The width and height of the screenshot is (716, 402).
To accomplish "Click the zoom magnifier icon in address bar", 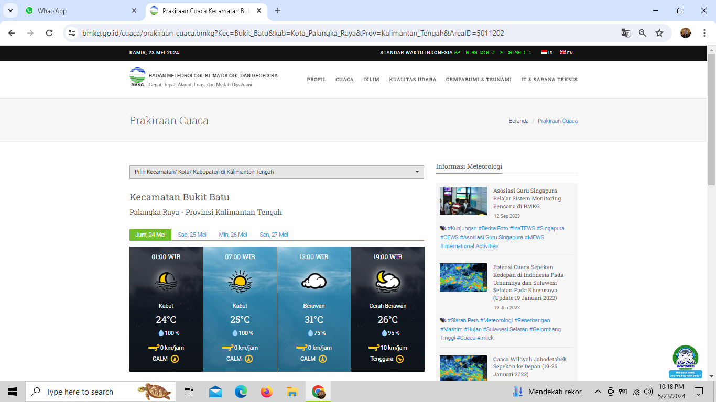I will tap(643, 33).
